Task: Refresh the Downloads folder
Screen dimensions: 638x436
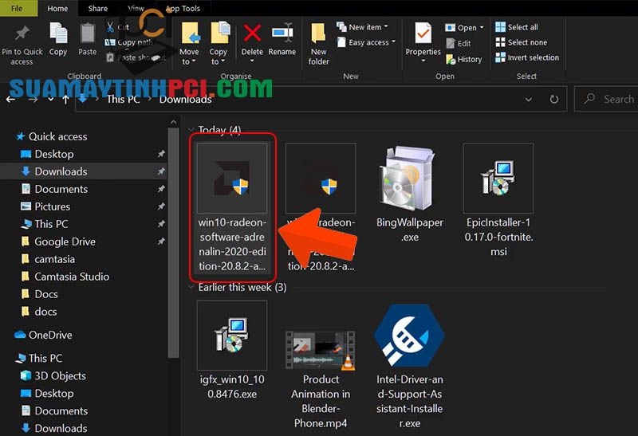Action: [553, 100]
